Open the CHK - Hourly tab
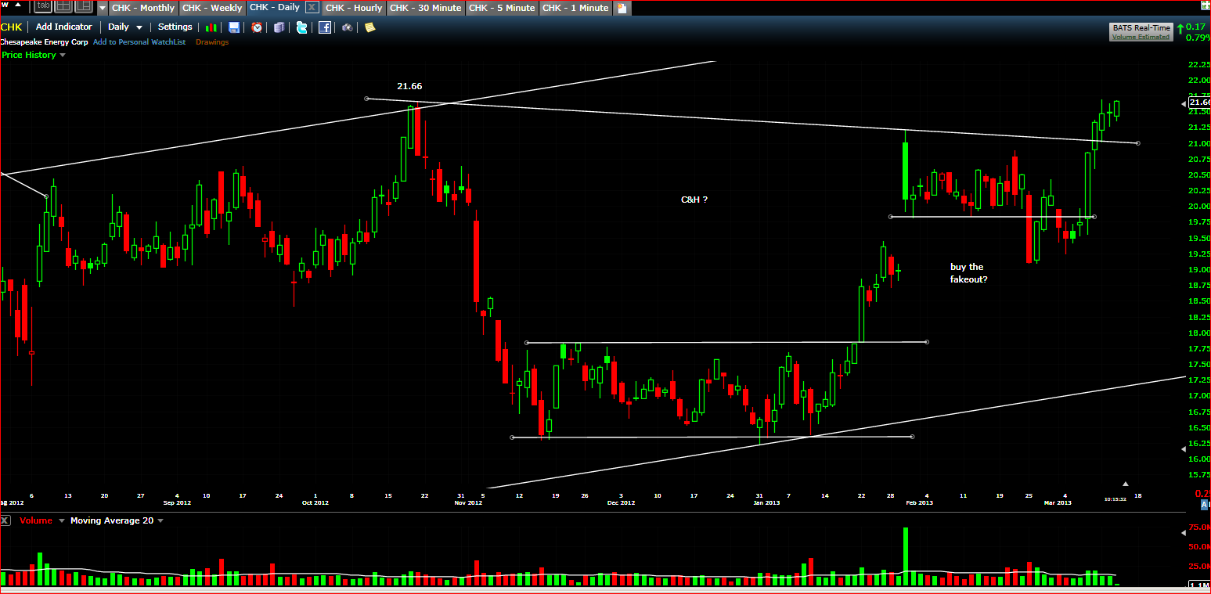1211x594 pixels. 354,8
